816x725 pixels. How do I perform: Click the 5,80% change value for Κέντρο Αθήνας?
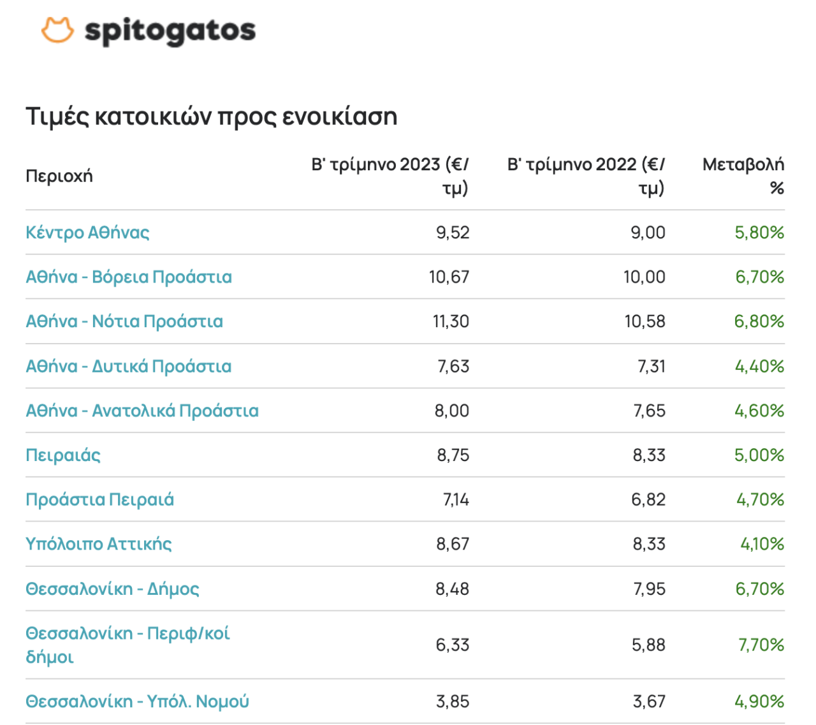(759, 232)
